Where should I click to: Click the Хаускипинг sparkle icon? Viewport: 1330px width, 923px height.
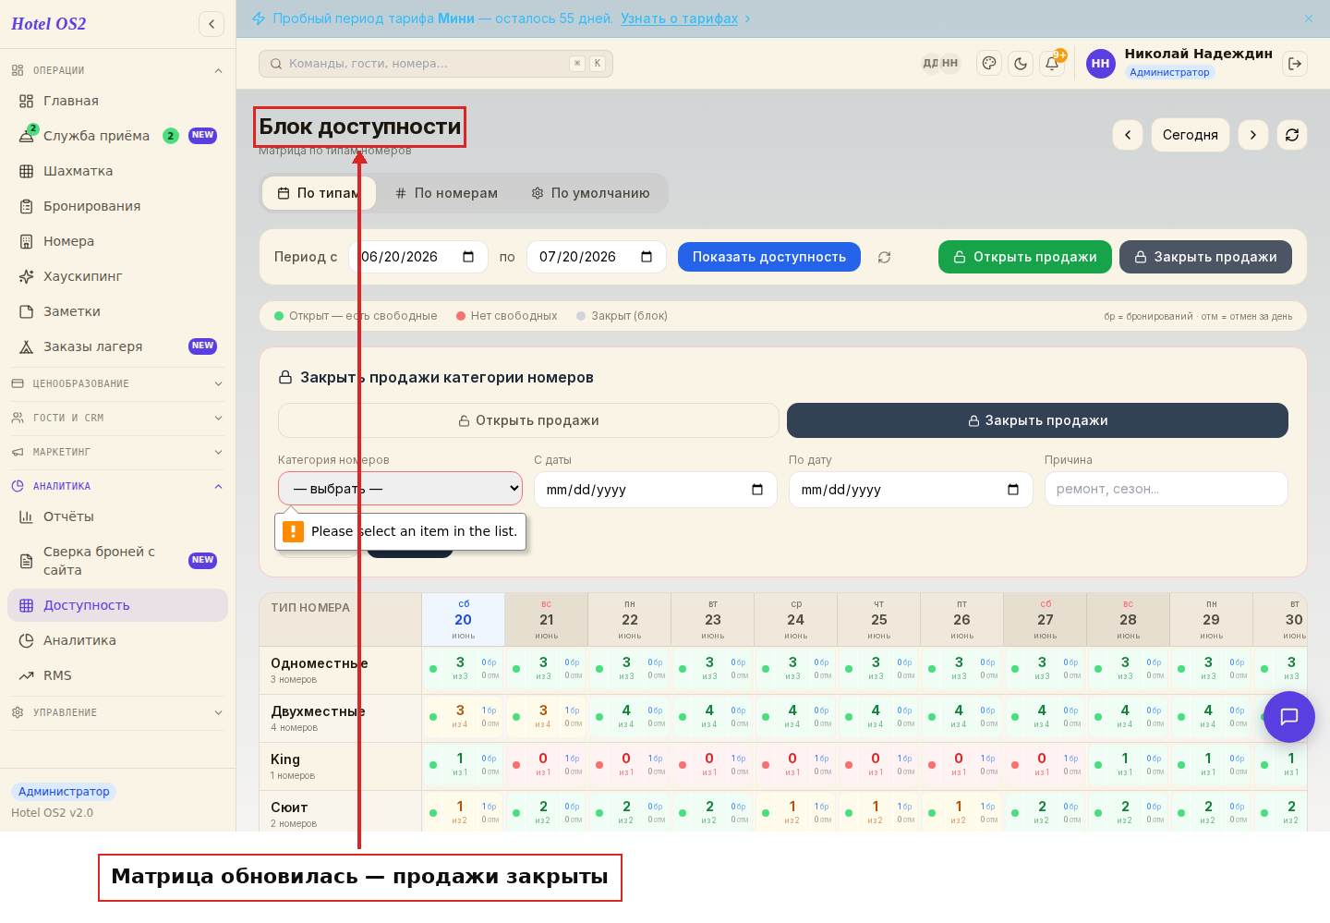[26, 276]
